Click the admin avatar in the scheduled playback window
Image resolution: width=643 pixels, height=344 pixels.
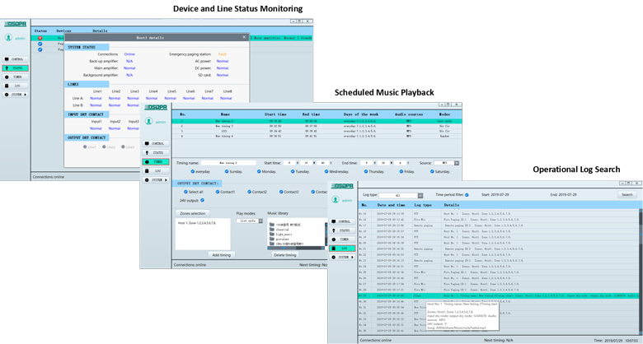coord(149,121)
